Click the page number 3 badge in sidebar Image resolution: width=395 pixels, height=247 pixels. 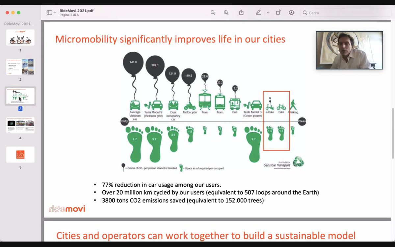(x=20, y=109)
